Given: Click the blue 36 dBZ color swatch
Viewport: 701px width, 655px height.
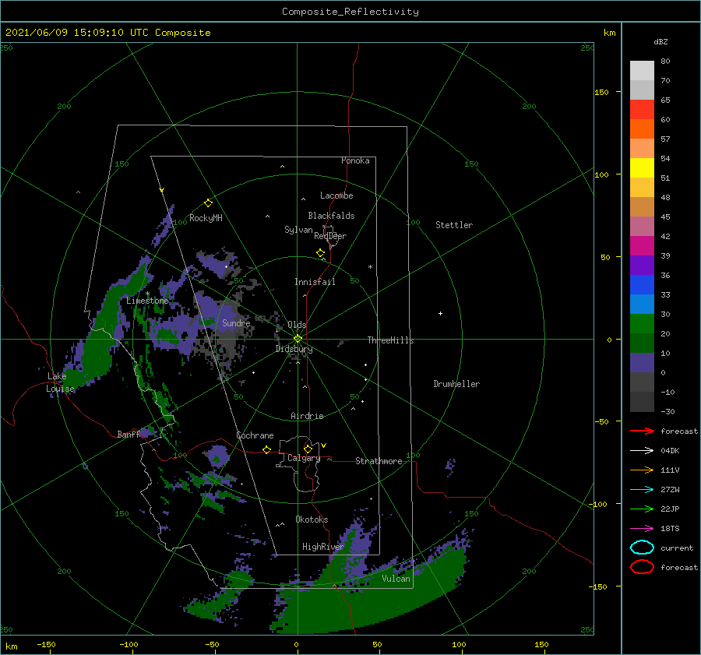Looking at the screenshot, I should pyautogui.click(x=642, y=284).
